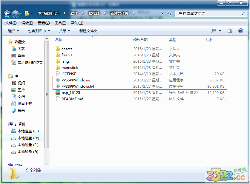Select PPSSPPWindows application icon
Viewport: 250px width, 184px height.
click(x=58, y=80)
